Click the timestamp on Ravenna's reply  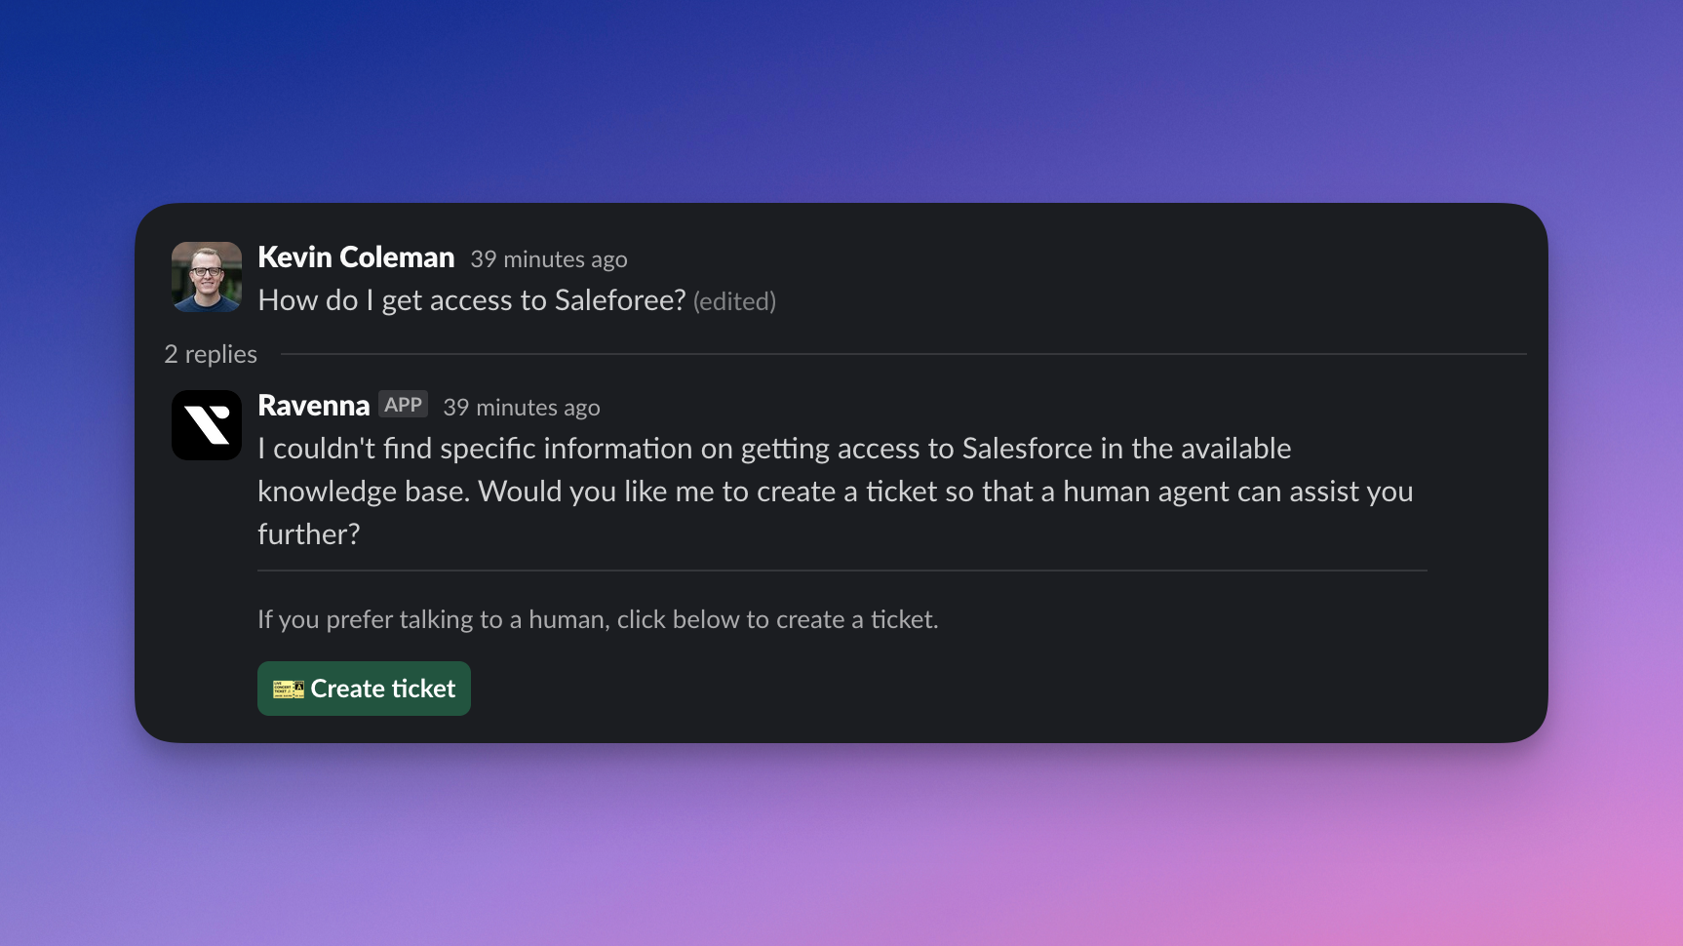(522, 408)
